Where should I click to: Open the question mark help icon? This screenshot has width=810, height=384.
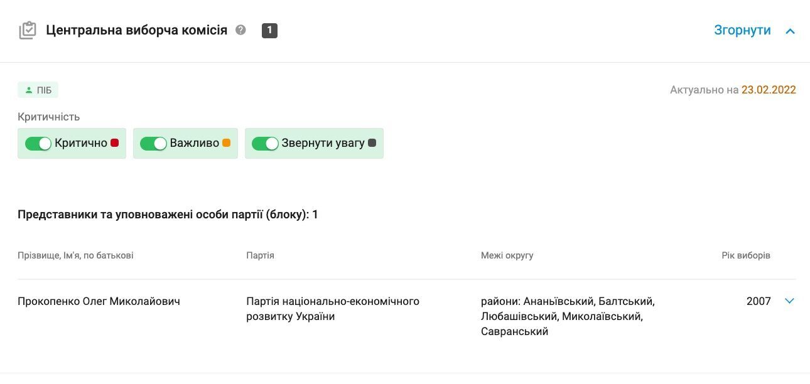[x=240, y=29]
